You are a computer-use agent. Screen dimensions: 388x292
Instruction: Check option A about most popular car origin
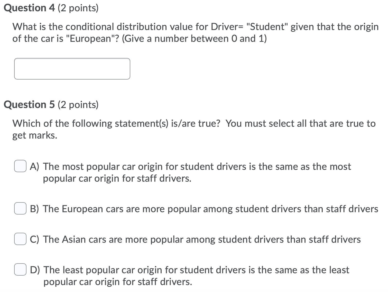[20, 167]
